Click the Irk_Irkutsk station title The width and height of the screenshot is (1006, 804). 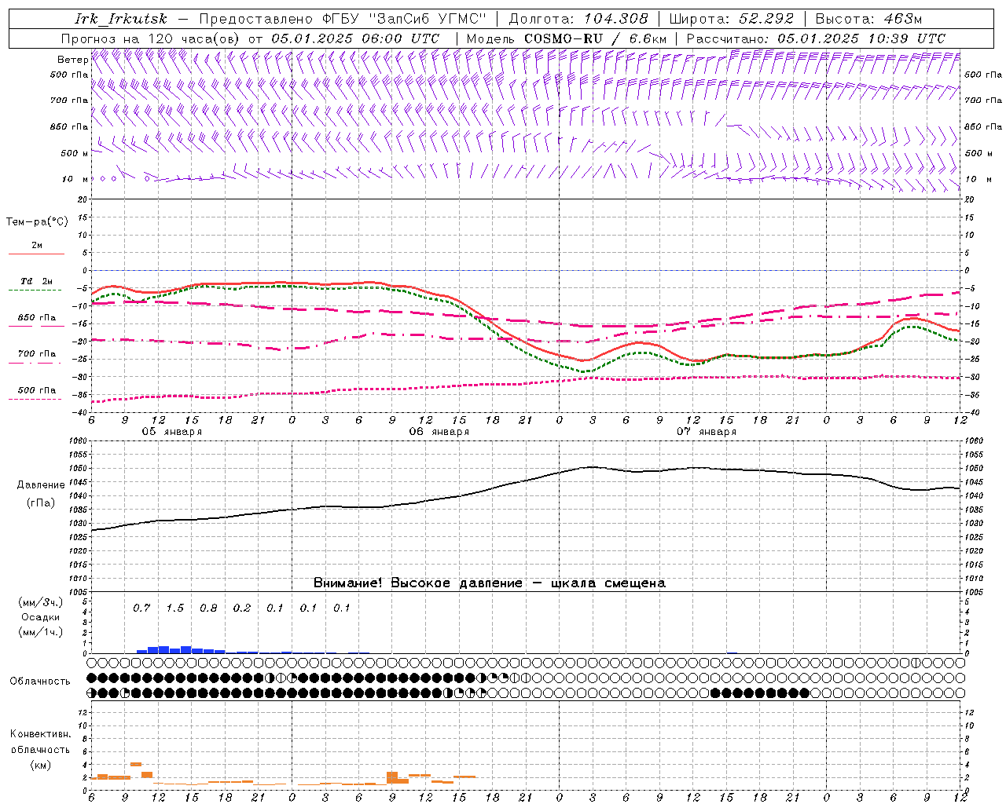tap(120, 19)
